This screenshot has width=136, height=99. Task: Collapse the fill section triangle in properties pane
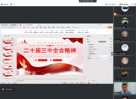coord(87,42)
